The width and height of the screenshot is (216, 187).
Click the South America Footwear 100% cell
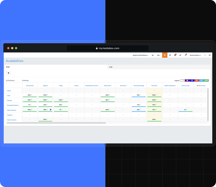click(154, 120)
